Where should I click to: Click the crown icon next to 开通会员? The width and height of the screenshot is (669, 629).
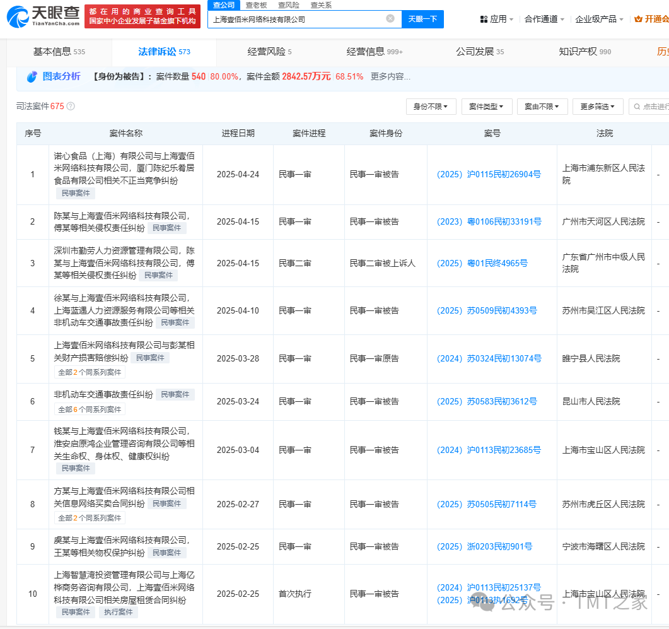(x=638, y=20)
